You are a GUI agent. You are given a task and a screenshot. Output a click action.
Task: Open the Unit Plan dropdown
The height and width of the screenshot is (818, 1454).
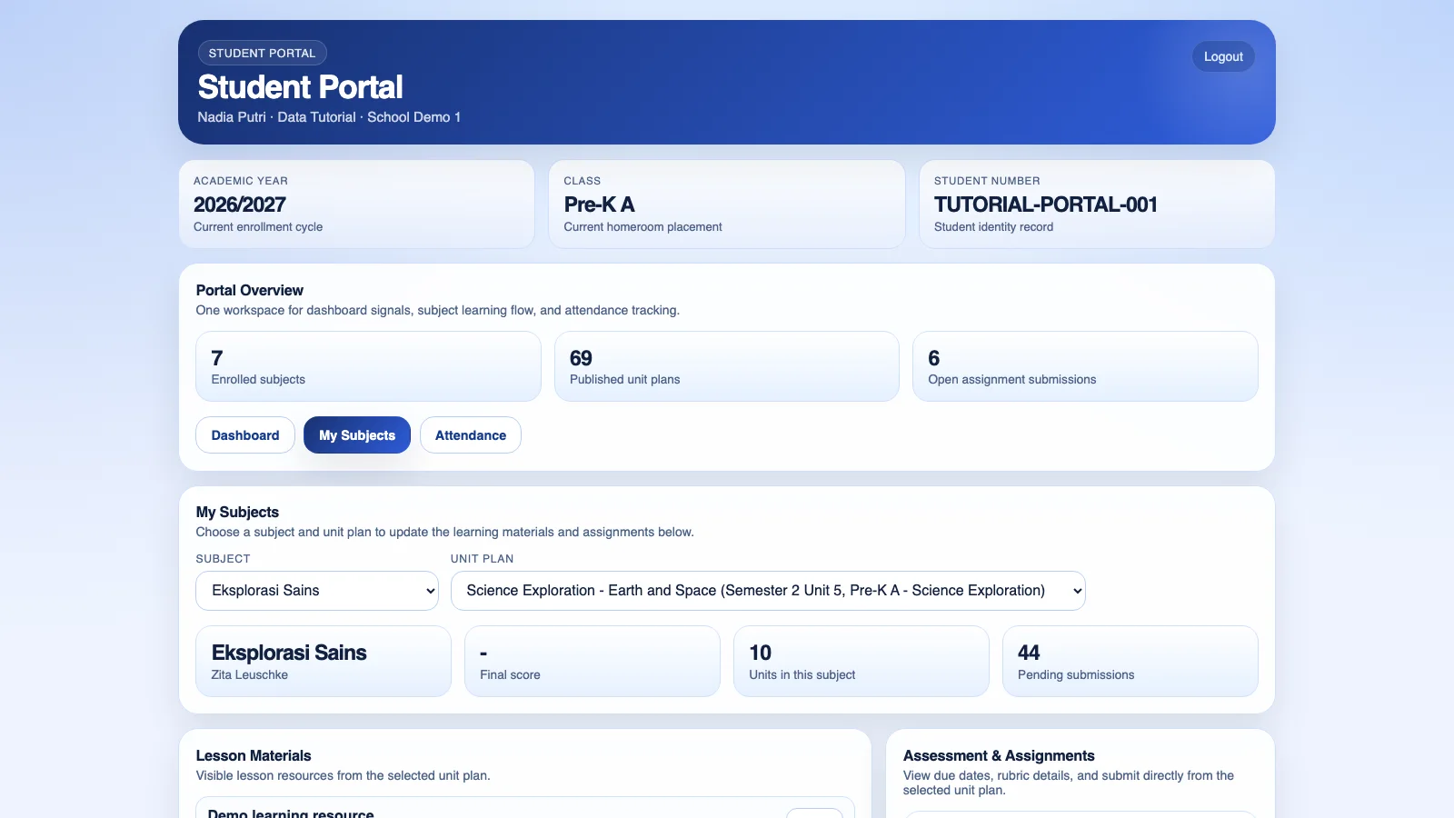pos(768,591)
